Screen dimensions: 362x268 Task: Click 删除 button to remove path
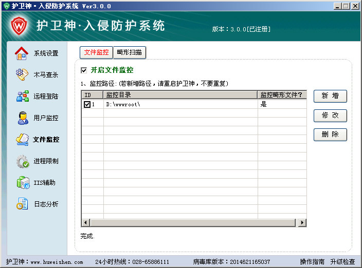(330, 135)
